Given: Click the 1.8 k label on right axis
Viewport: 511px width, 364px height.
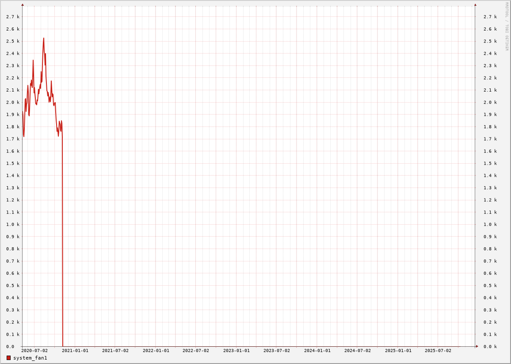Looking at the screenshot, I should coord(490,126).
